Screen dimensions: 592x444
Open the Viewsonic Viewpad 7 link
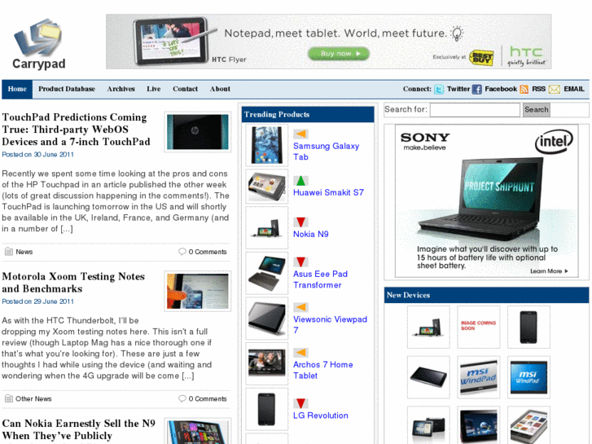pos(330,324)
